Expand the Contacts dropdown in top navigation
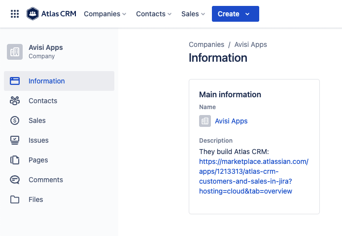Image resolution: width=342 pixels, height=236 pixels. [154, 14]
